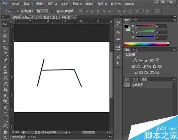The width and height of the screenshot is (178, 140).
Task: Open the collapsed History panel icon
Action: pos(118,23)
